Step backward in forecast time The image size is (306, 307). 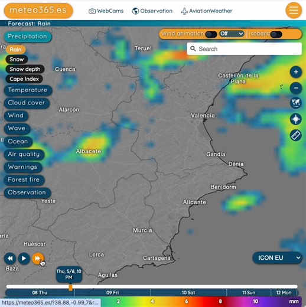[10, 259]
